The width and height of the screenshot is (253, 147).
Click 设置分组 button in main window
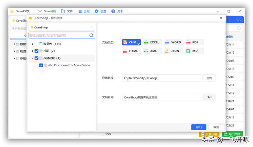tap(209, 134)
